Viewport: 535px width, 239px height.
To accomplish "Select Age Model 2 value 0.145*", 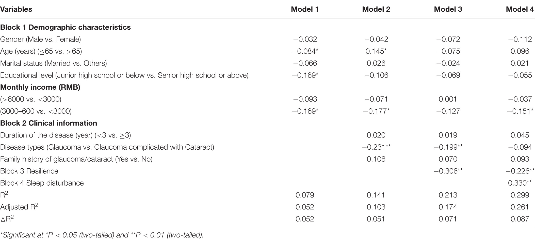I will click(x=376, y=51).
